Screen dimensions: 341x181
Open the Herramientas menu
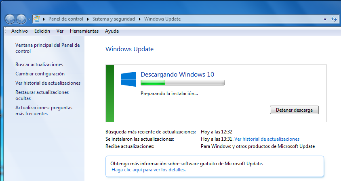pyautogui.click(x=84, y=31)
